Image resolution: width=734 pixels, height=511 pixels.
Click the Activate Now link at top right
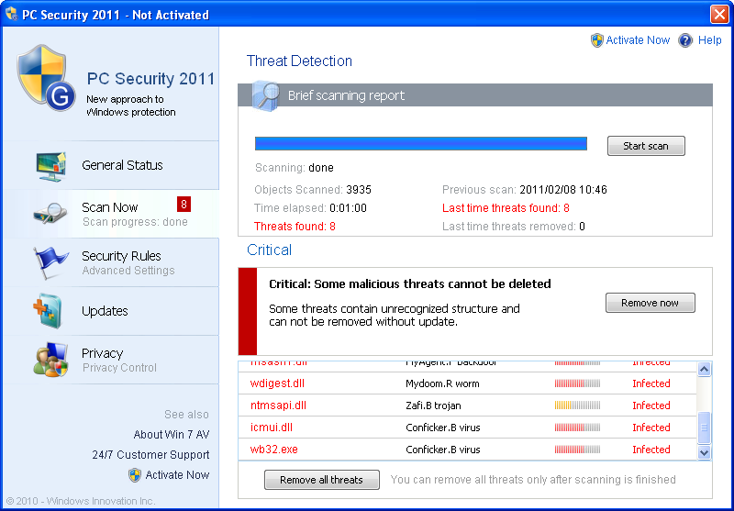(x=638, y=40)
